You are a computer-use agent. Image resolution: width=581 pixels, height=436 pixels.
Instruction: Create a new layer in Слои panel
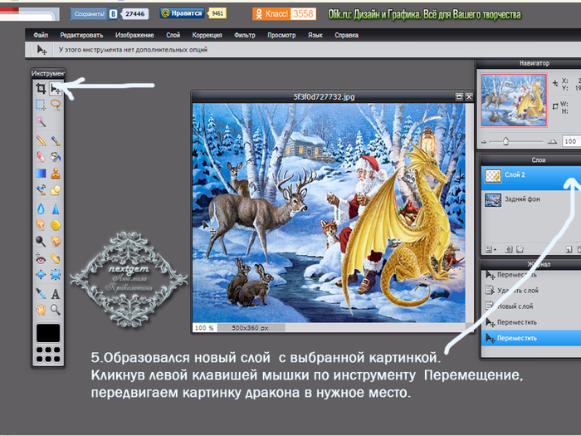tap(569, 249)
